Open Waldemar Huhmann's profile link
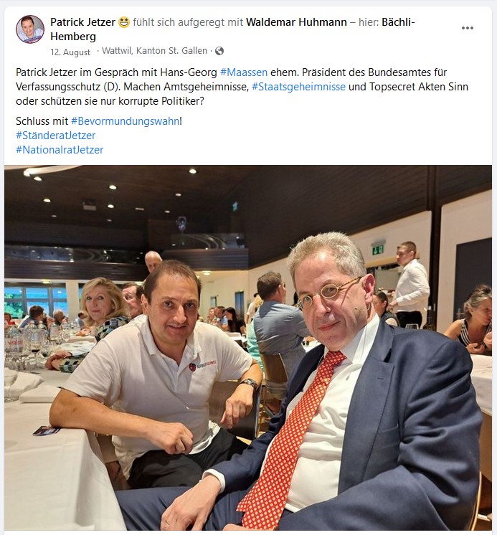 point(296,22)
